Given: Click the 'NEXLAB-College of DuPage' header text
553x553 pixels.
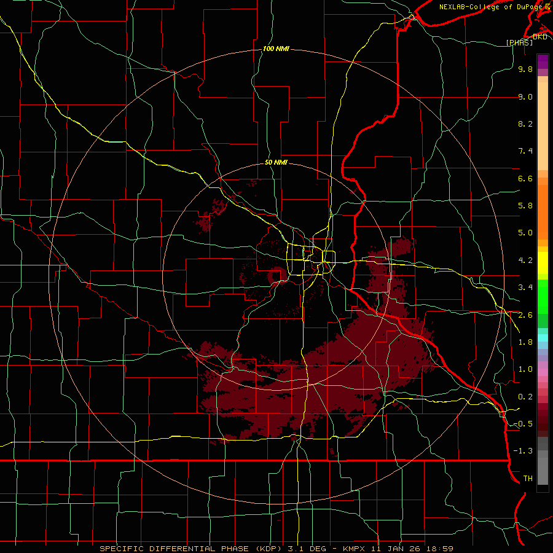Looking at the screenshot, I should (x=490, y=7).
